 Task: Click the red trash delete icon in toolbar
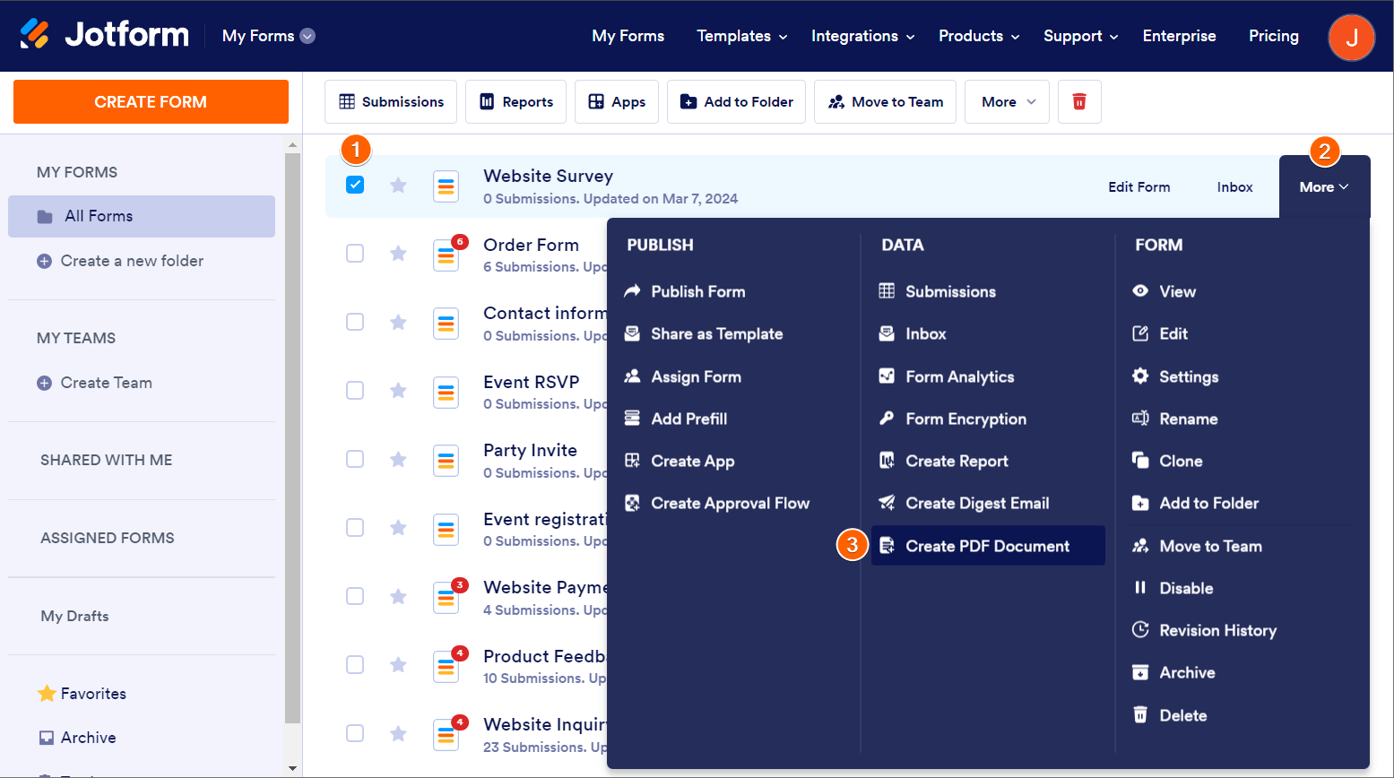tap(1079, 102)
